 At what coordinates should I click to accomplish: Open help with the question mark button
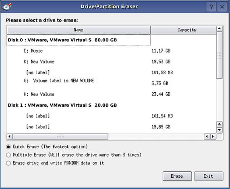point(211,7)
